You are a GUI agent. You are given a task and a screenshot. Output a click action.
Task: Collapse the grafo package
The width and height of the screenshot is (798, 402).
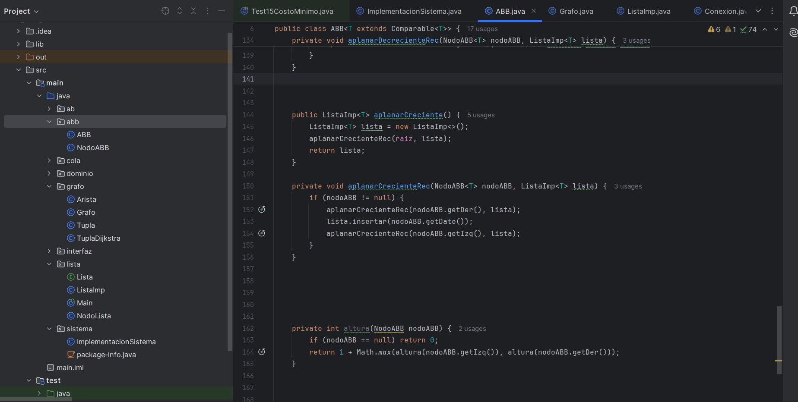click(49, 186)
